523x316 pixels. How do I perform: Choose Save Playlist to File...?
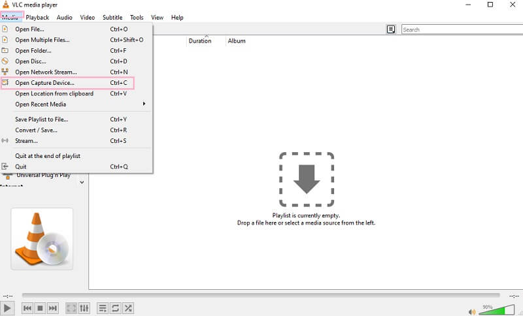tap(76, 119)
